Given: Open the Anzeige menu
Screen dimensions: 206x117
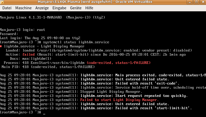Looking at the screenshot, I should (x=42, y=8).
